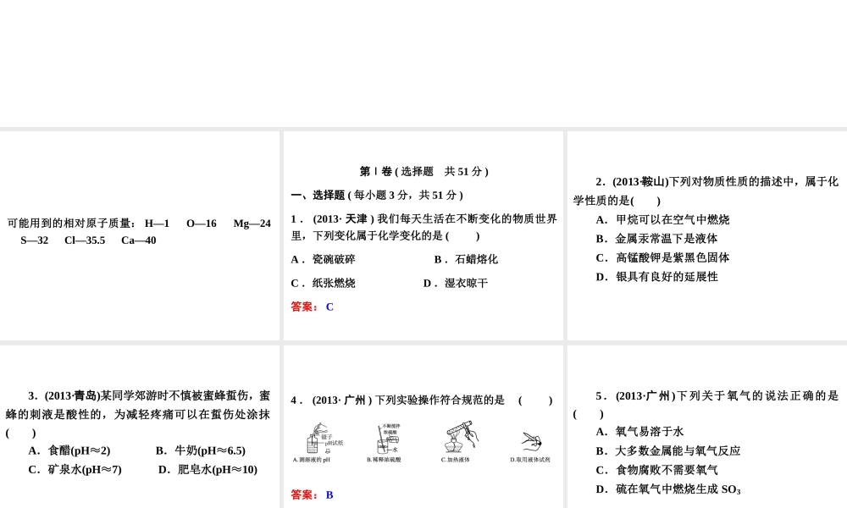Select option A．瓷碗破碎

point(323,260)
